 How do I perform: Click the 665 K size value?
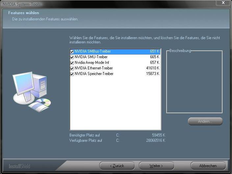pos(155,57)
